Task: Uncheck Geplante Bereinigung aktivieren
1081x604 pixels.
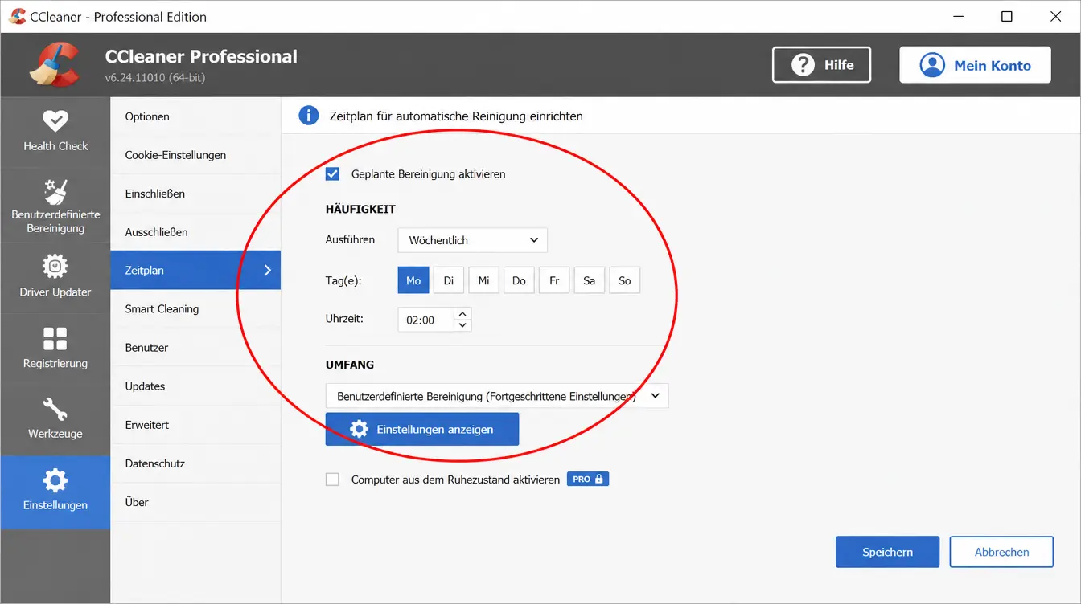Action: coord(332,173)
